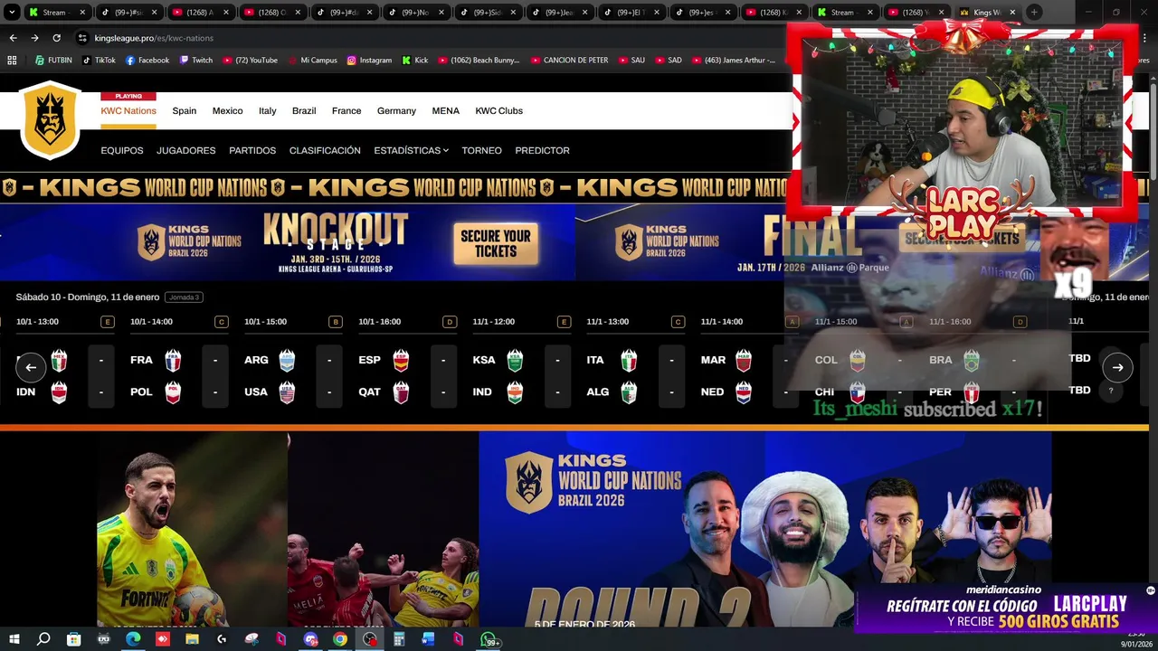The width and height of the screenshot is (1158, 651).
Task: Click the Qatar flag badge
Action: (x=401, y=392)
